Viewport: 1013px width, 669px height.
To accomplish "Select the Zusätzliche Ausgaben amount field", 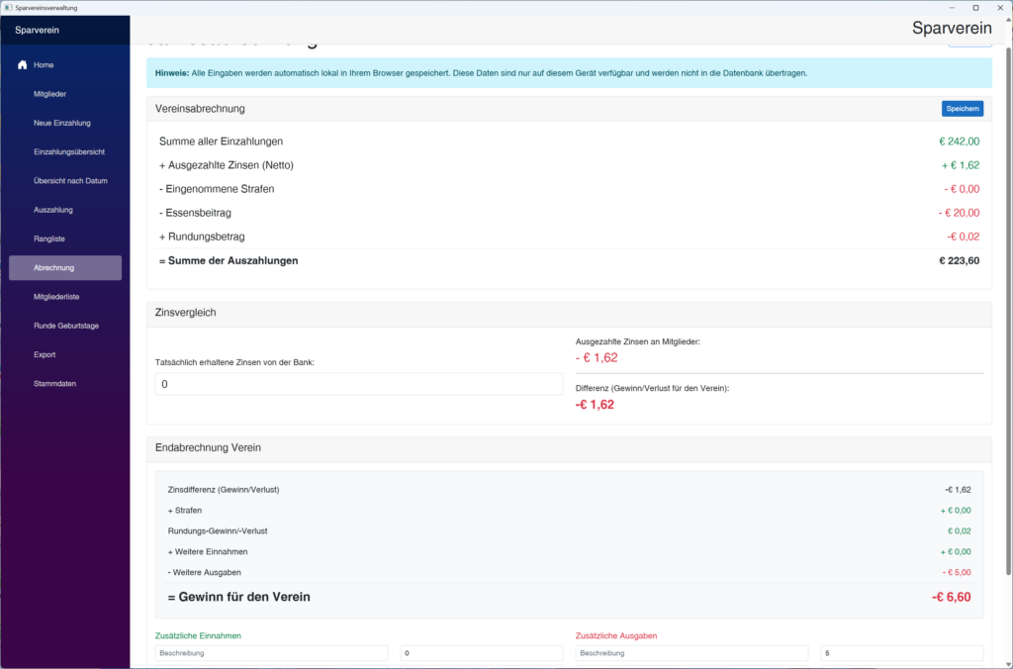I will pyautogui.click(x=901, y=653).
